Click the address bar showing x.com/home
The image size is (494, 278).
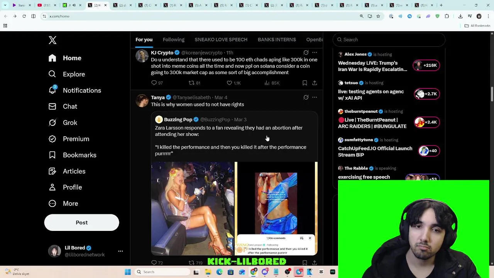click(x=201, y=16)
